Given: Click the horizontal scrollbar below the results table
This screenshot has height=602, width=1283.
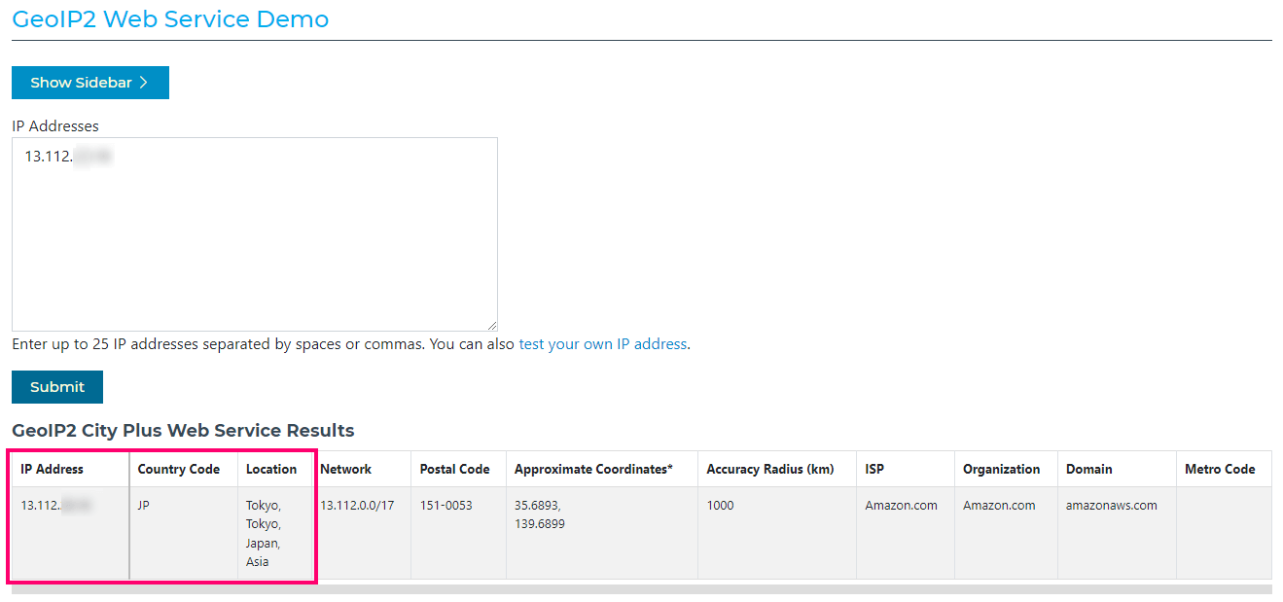Looking at the screenshot, I should [x=642, y=589].
